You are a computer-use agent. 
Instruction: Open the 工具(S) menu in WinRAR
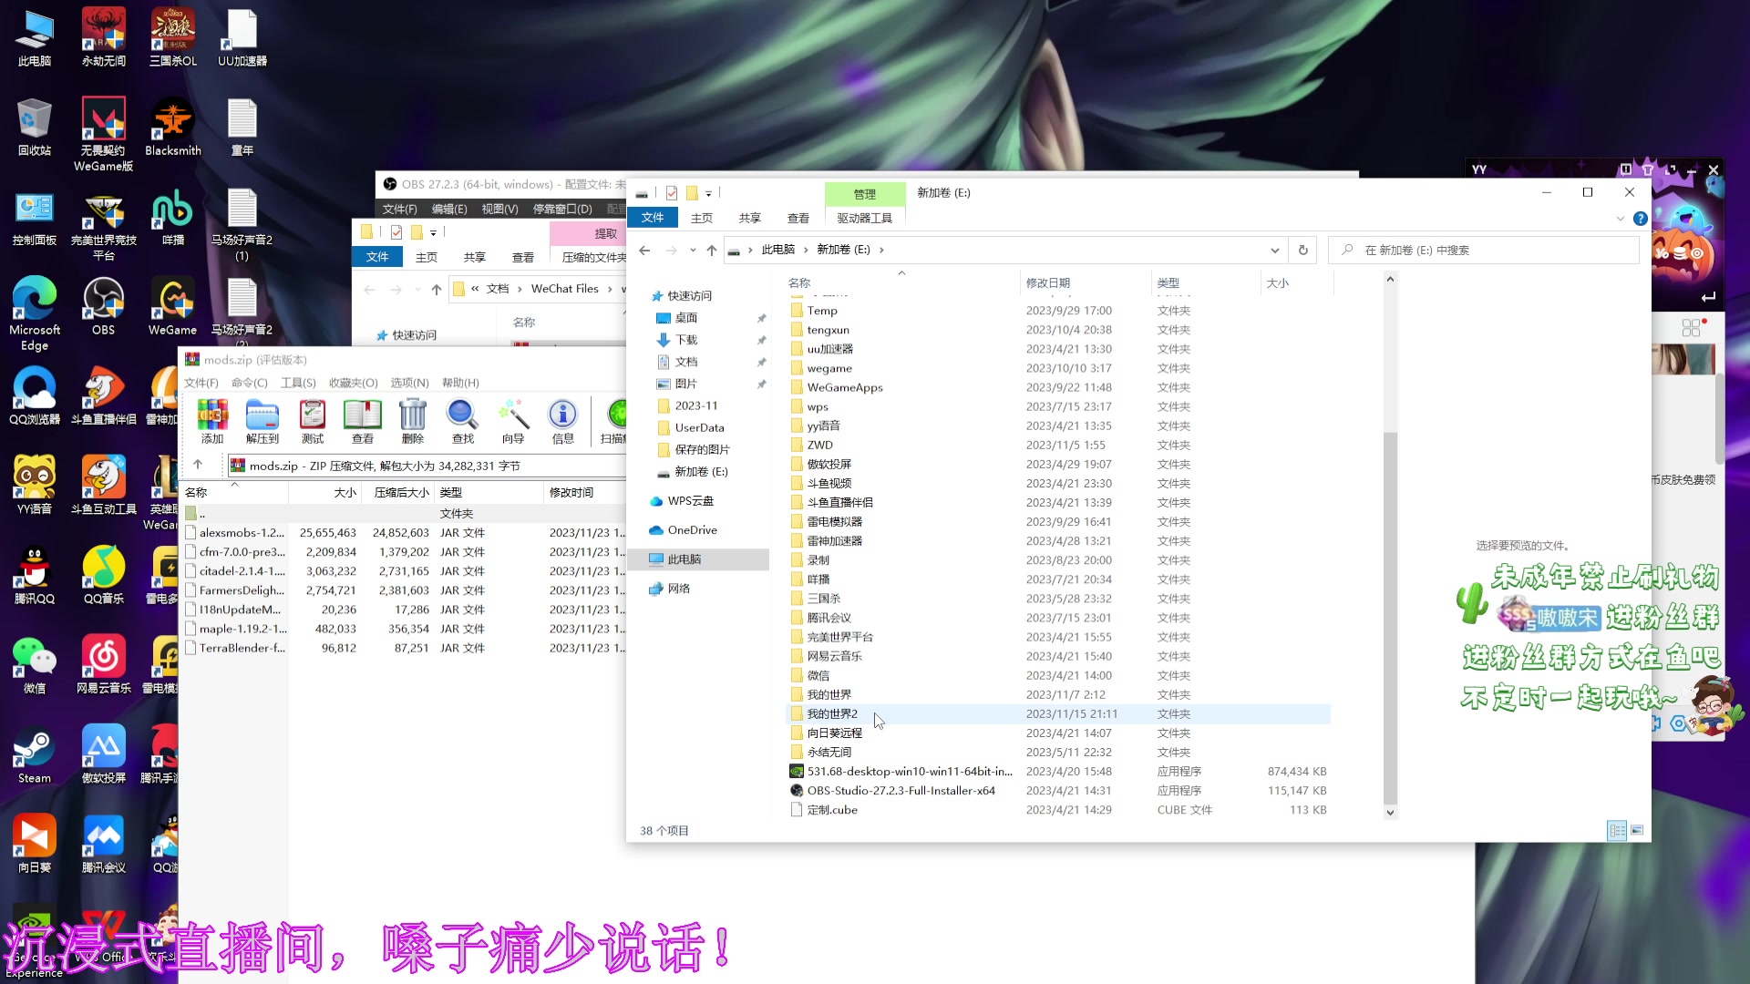tap(297, 383)
